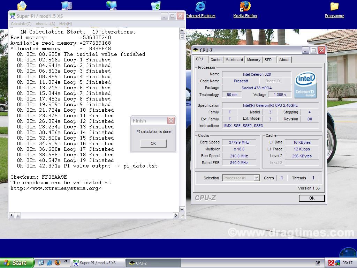Select the network globe desktop icon
357x268 pixels.
111,6
